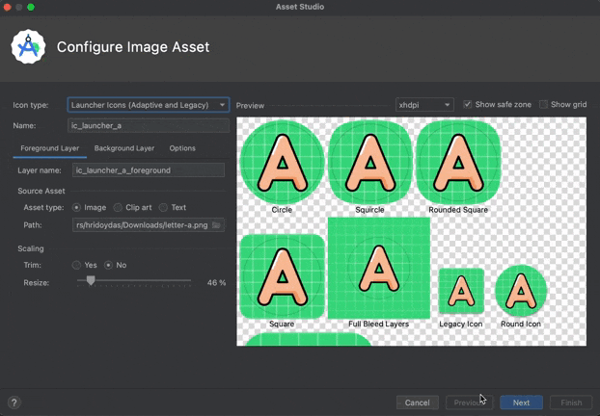Open the xhdpi density dropdown
The image size is (600, 416).
click(424, 105)
